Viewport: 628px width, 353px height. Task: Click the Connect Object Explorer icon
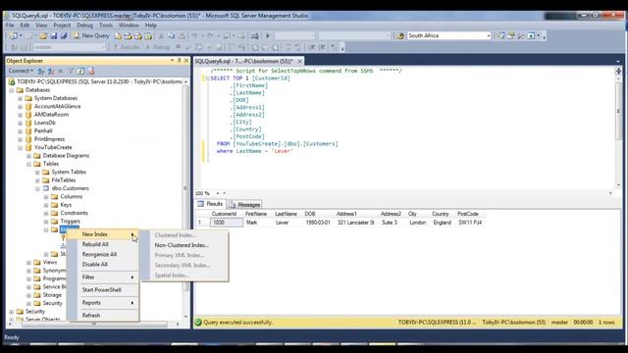tap(41, 72)
